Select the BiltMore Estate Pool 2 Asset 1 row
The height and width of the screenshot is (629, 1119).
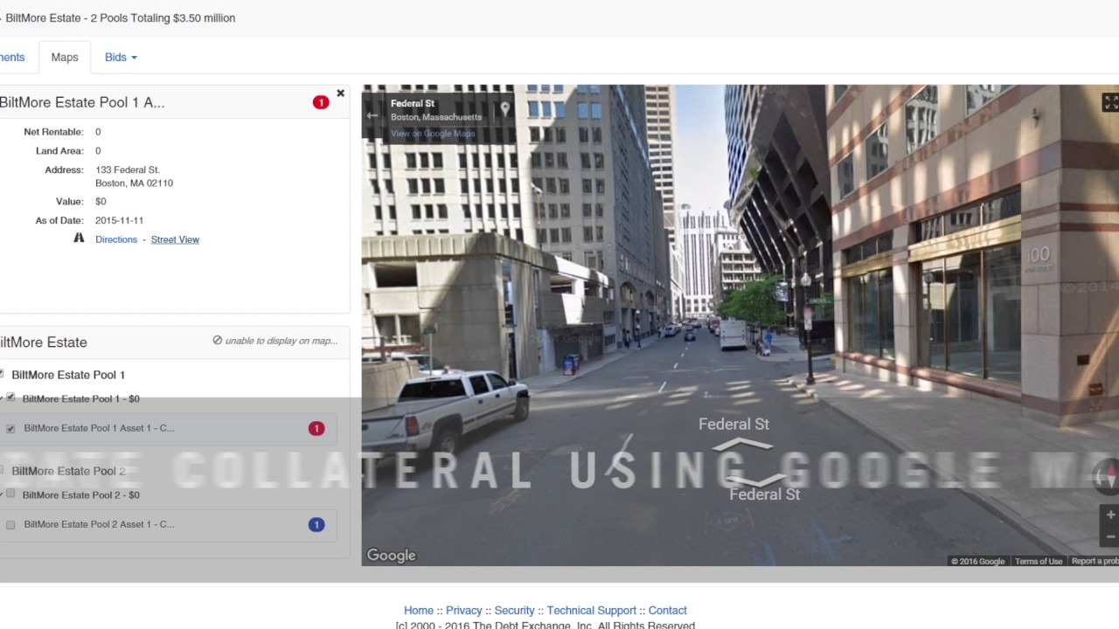[168, 524]
